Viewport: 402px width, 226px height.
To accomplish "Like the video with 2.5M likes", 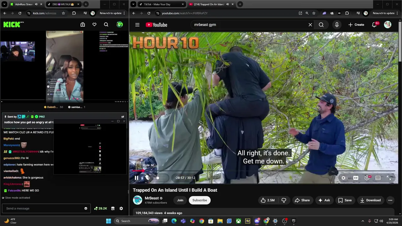I will [268, 200].
